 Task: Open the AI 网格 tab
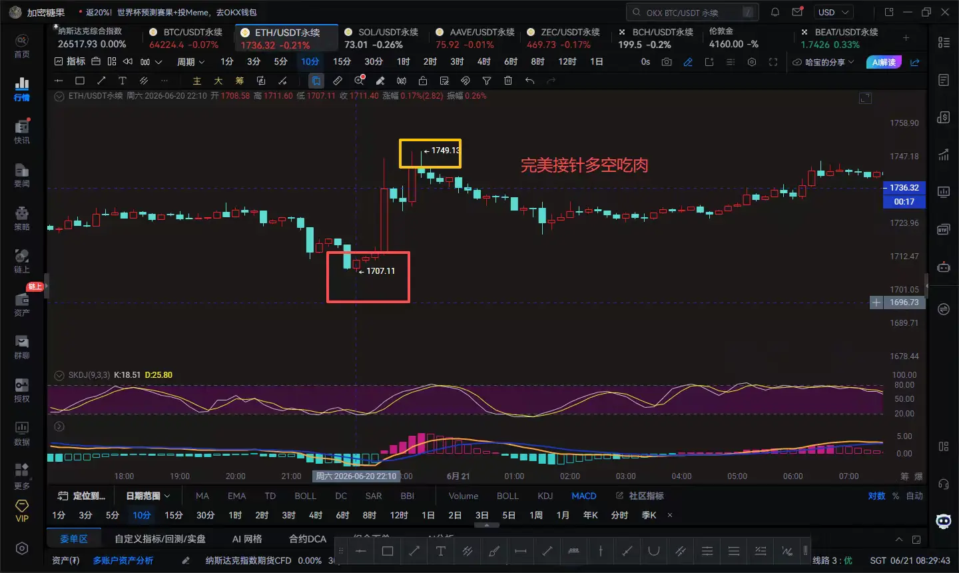247,538
